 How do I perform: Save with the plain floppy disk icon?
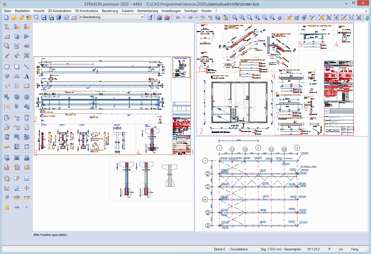[44, 18]
